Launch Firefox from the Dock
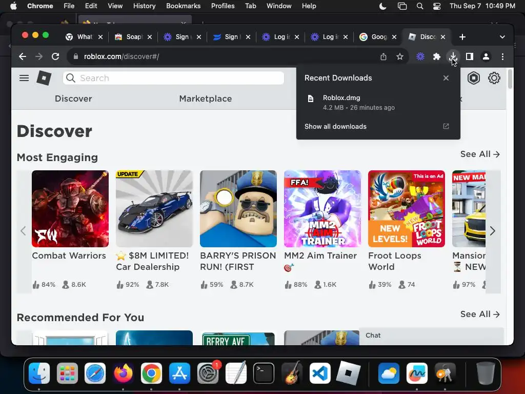This screenshot has width=525, height=394. click(123, 373)
